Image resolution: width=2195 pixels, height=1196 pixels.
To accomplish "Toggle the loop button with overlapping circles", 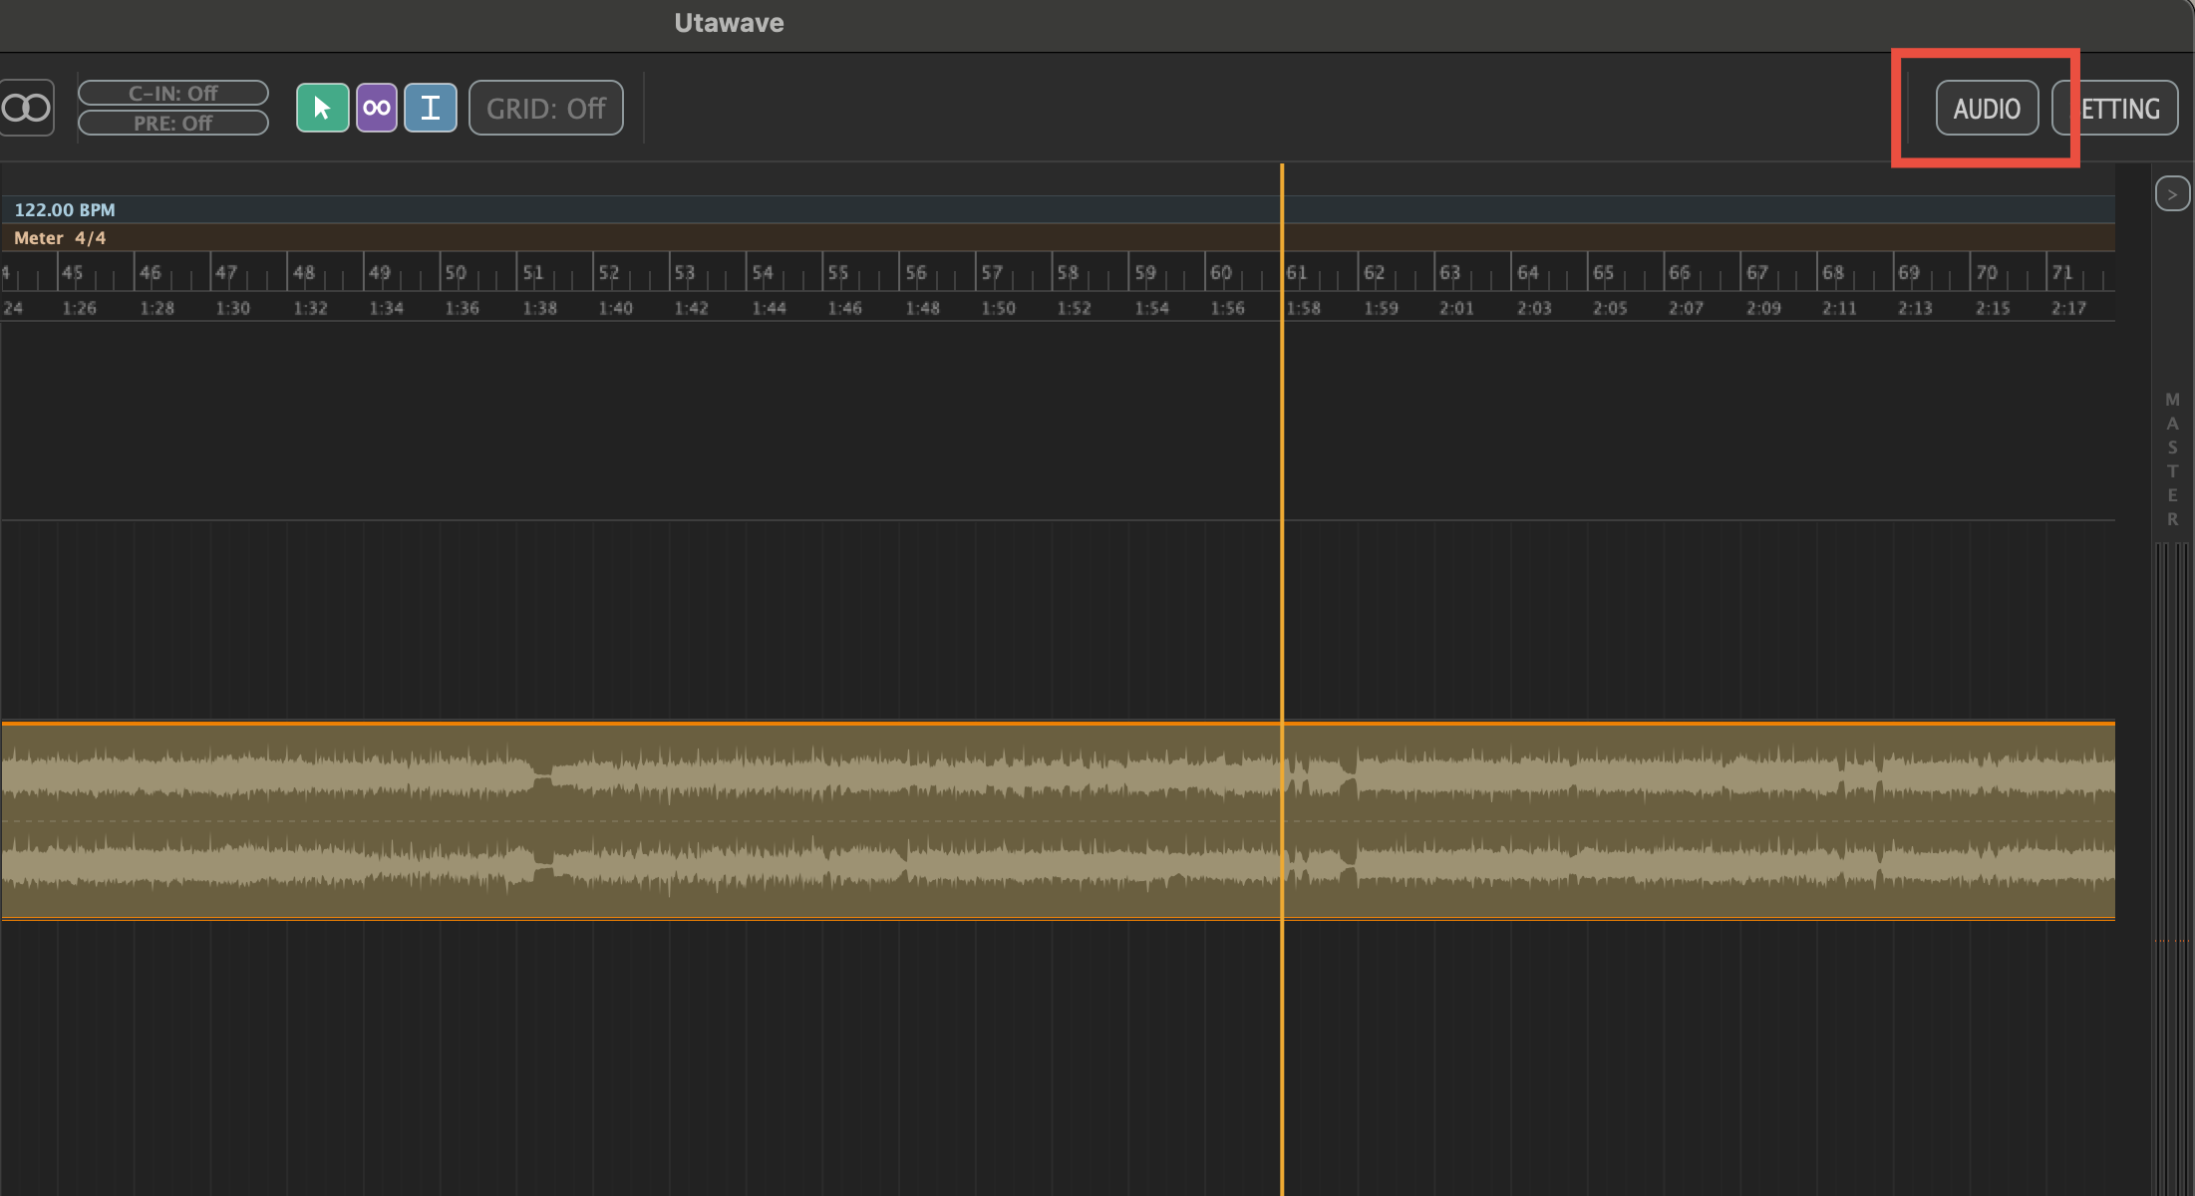I will (x=26, y=108).
